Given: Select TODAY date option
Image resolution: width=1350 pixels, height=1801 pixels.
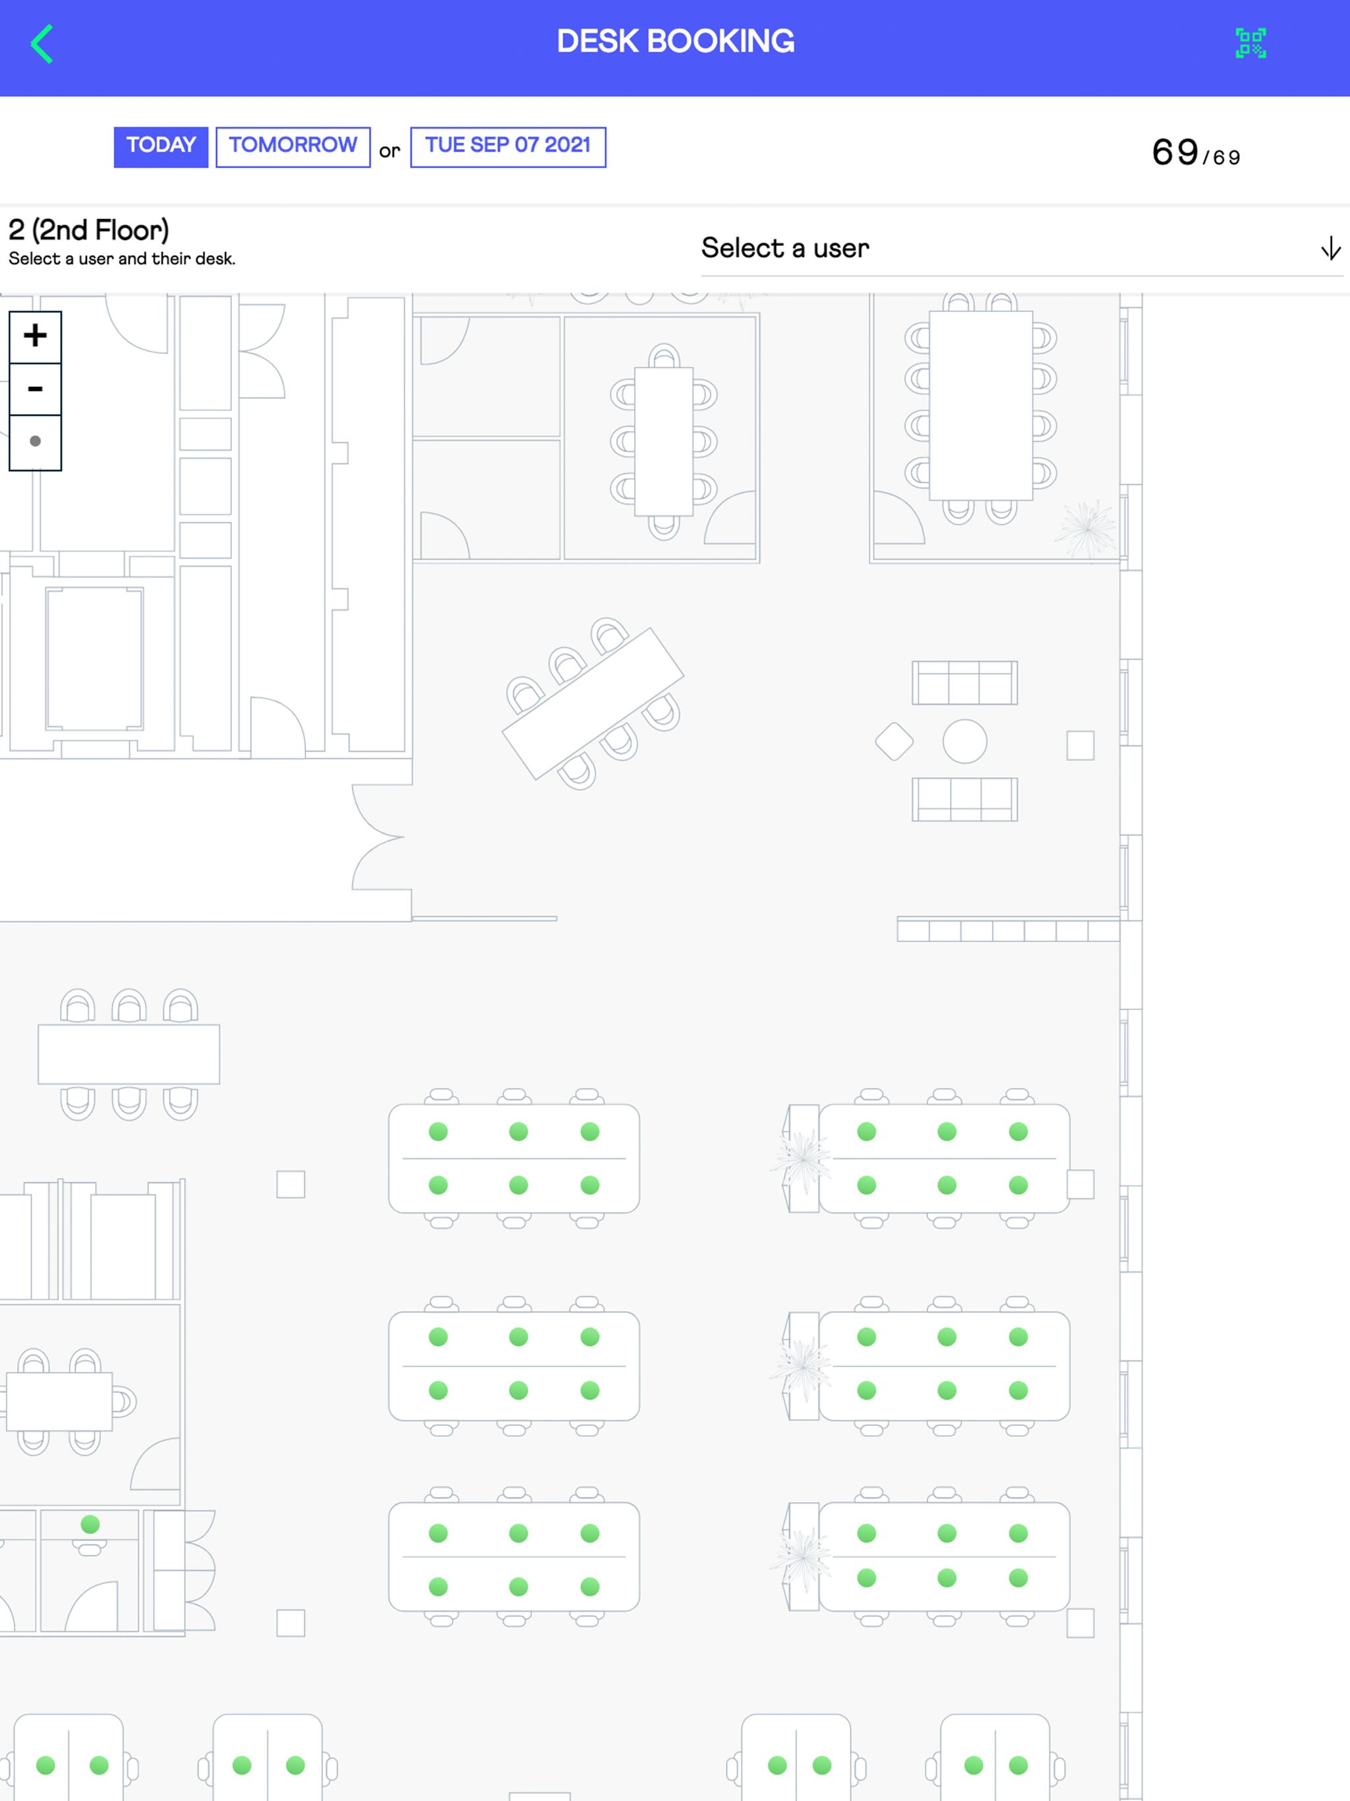Looking at the screenshot, I should click(x=160, y=146).
